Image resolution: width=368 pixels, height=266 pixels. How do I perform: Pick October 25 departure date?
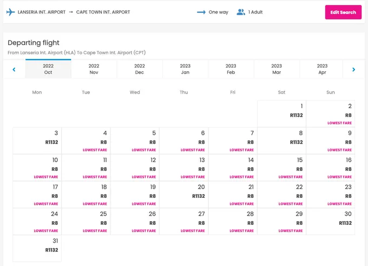pyautogui.click(x=86, y=222)
